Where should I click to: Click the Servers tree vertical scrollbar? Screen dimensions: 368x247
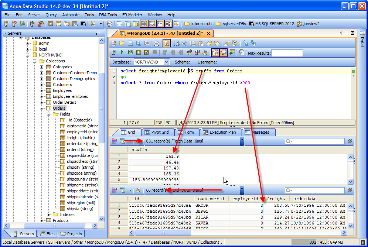click(101, 108)
